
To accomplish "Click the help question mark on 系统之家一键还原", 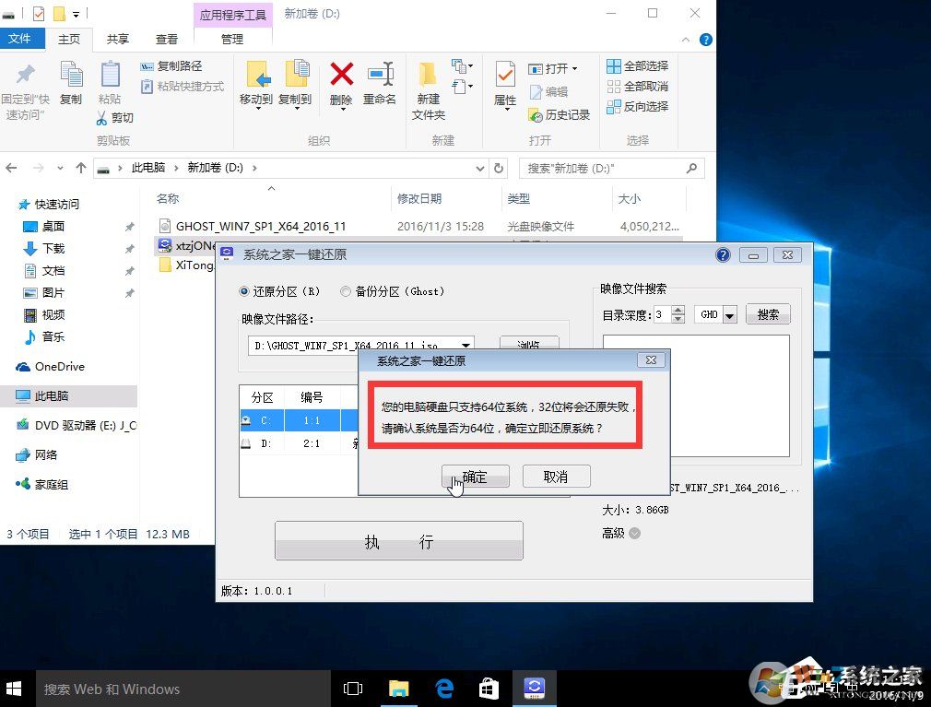I will coord(723,254).
